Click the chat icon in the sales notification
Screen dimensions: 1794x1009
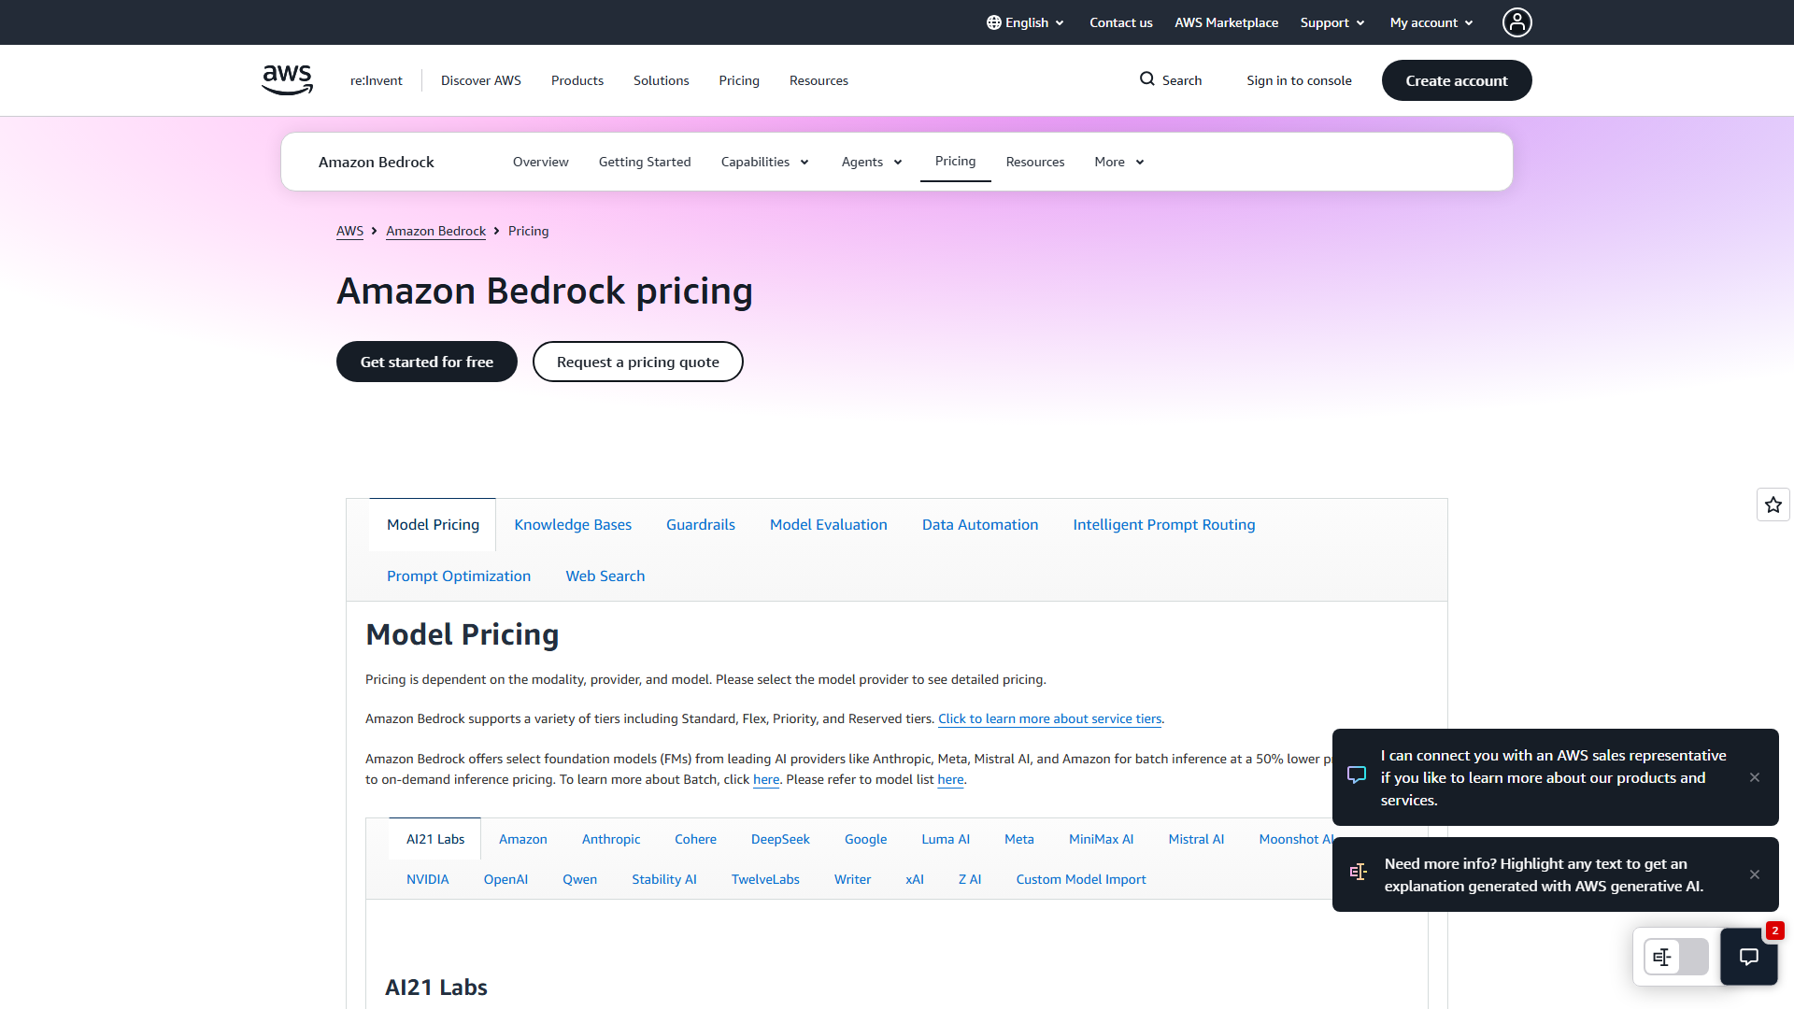tap(1356, 775)
